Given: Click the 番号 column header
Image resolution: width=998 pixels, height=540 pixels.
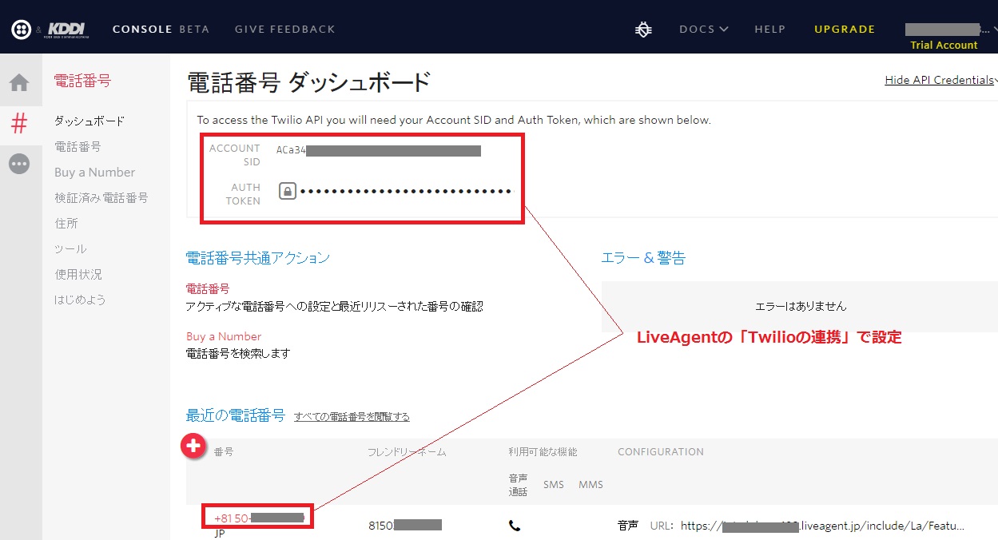Looking at the screenshot, I should [224, 452].
